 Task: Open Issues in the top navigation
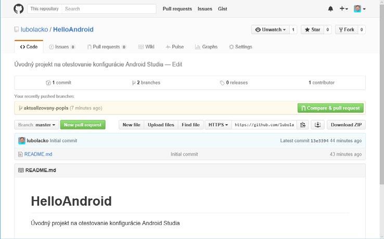[x=204, y=9]
